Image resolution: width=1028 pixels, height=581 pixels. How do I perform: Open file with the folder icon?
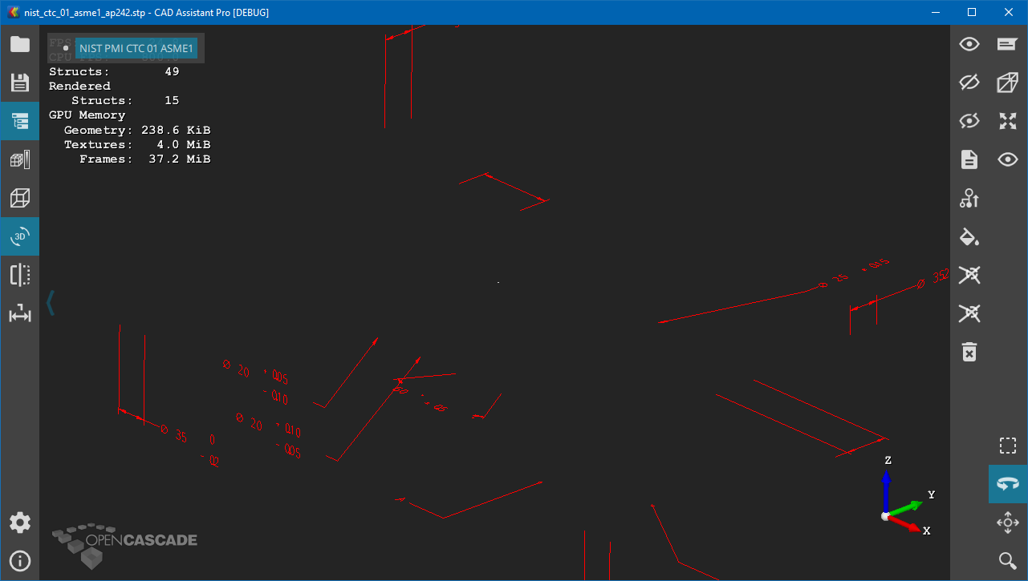tap(20, 44)
